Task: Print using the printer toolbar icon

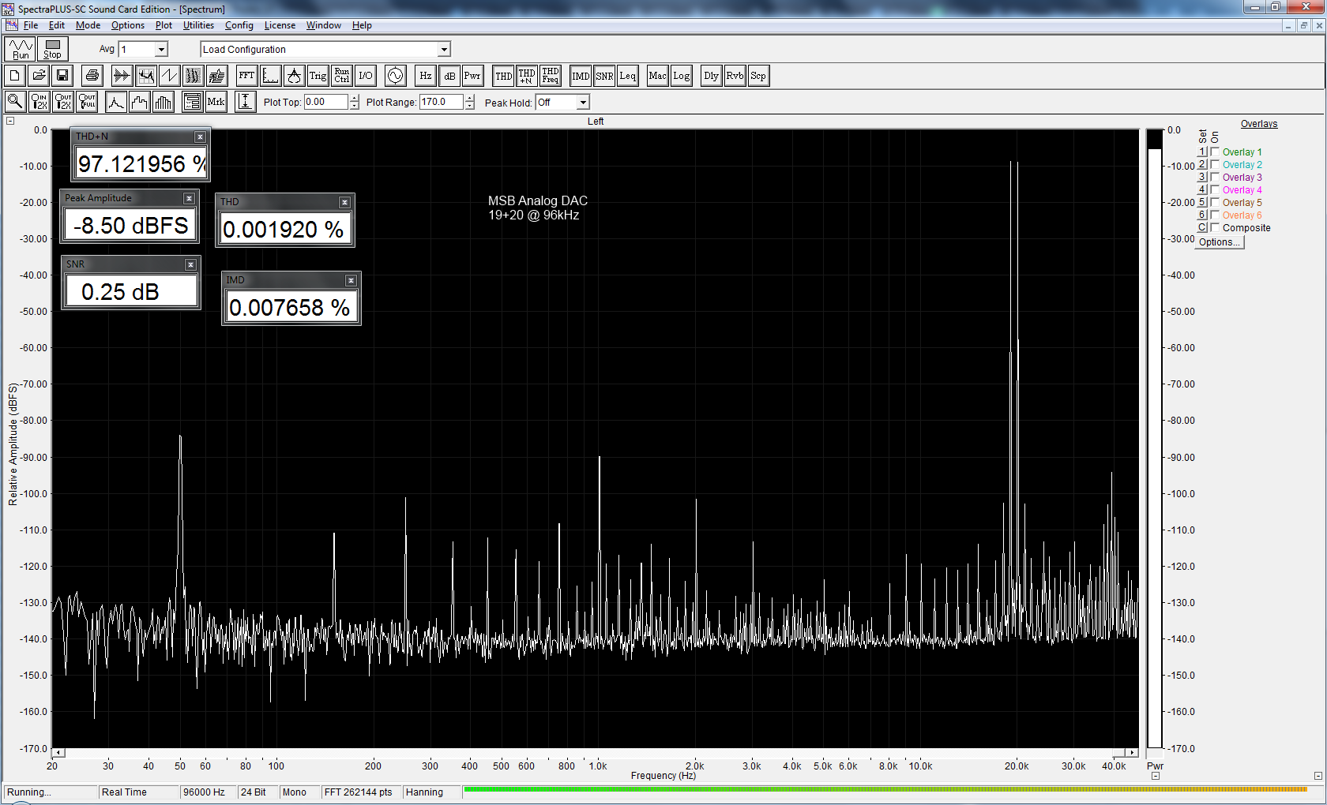Action: click(x=92, y=76)
